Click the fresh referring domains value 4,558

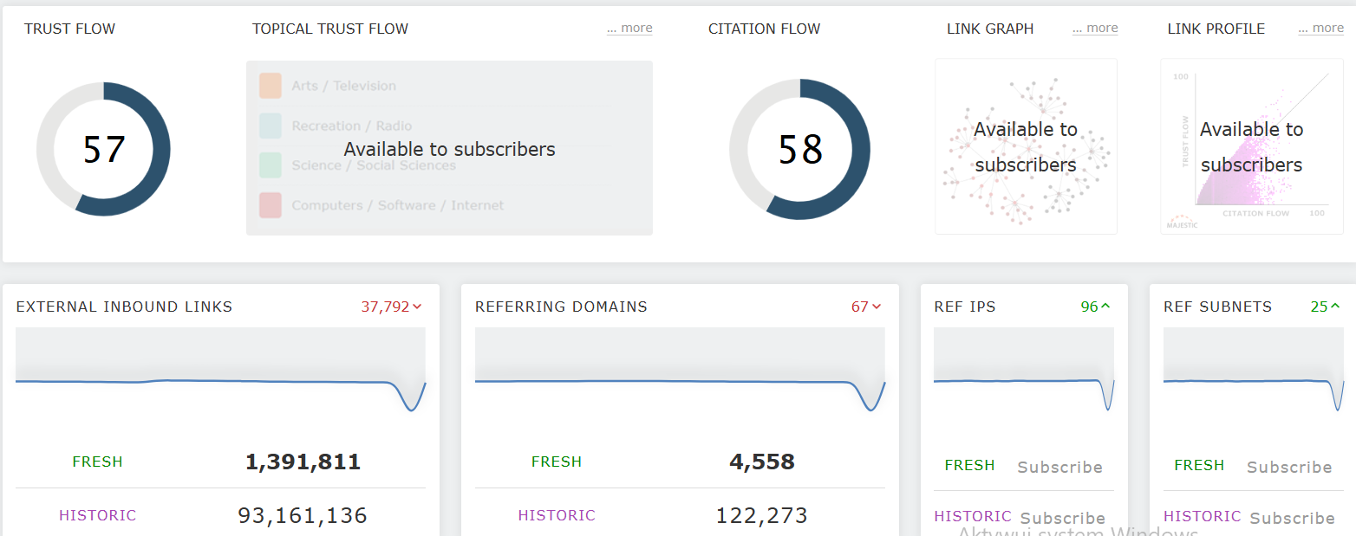pos(762,462)
